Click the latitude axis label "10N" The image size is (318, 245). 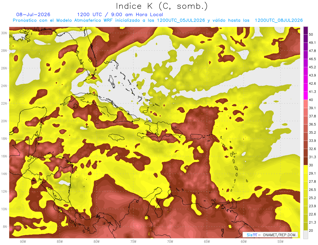point(4,209)
